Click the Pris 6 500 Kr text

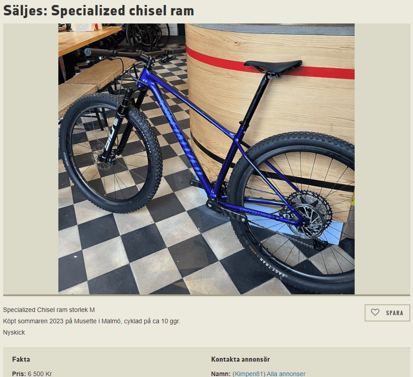pyautogui.click(x=32, y=373)
